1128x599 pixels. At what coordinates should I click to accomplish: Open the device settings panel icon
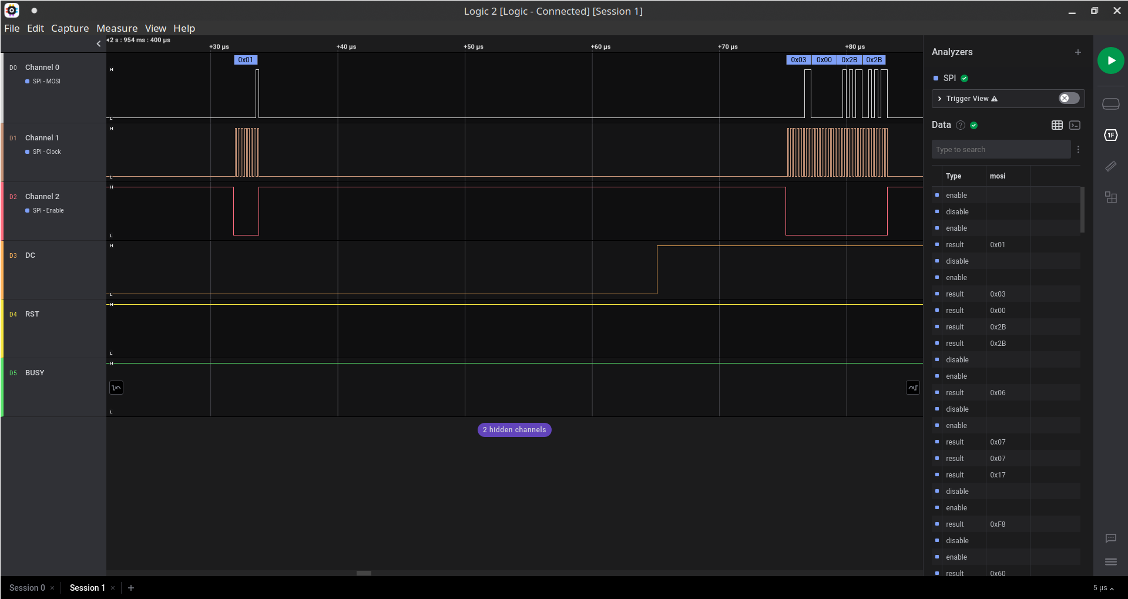click(x=1111, y=103)
